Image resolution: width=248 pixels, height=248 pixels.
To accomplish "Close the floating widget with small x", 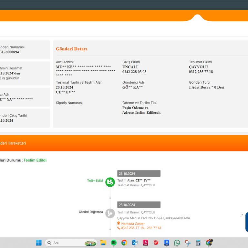I will [242, 214].
